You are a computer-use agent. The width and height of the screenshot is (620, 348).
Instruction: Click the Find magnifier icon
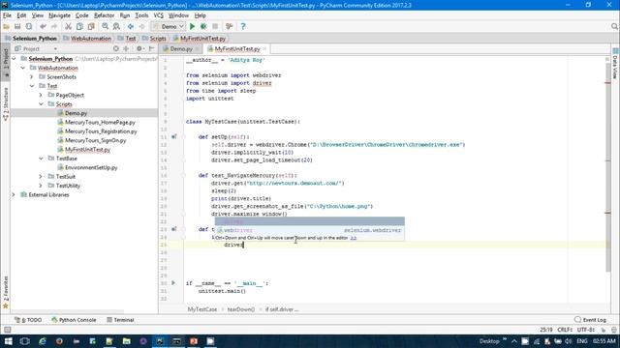pos(106,26)
